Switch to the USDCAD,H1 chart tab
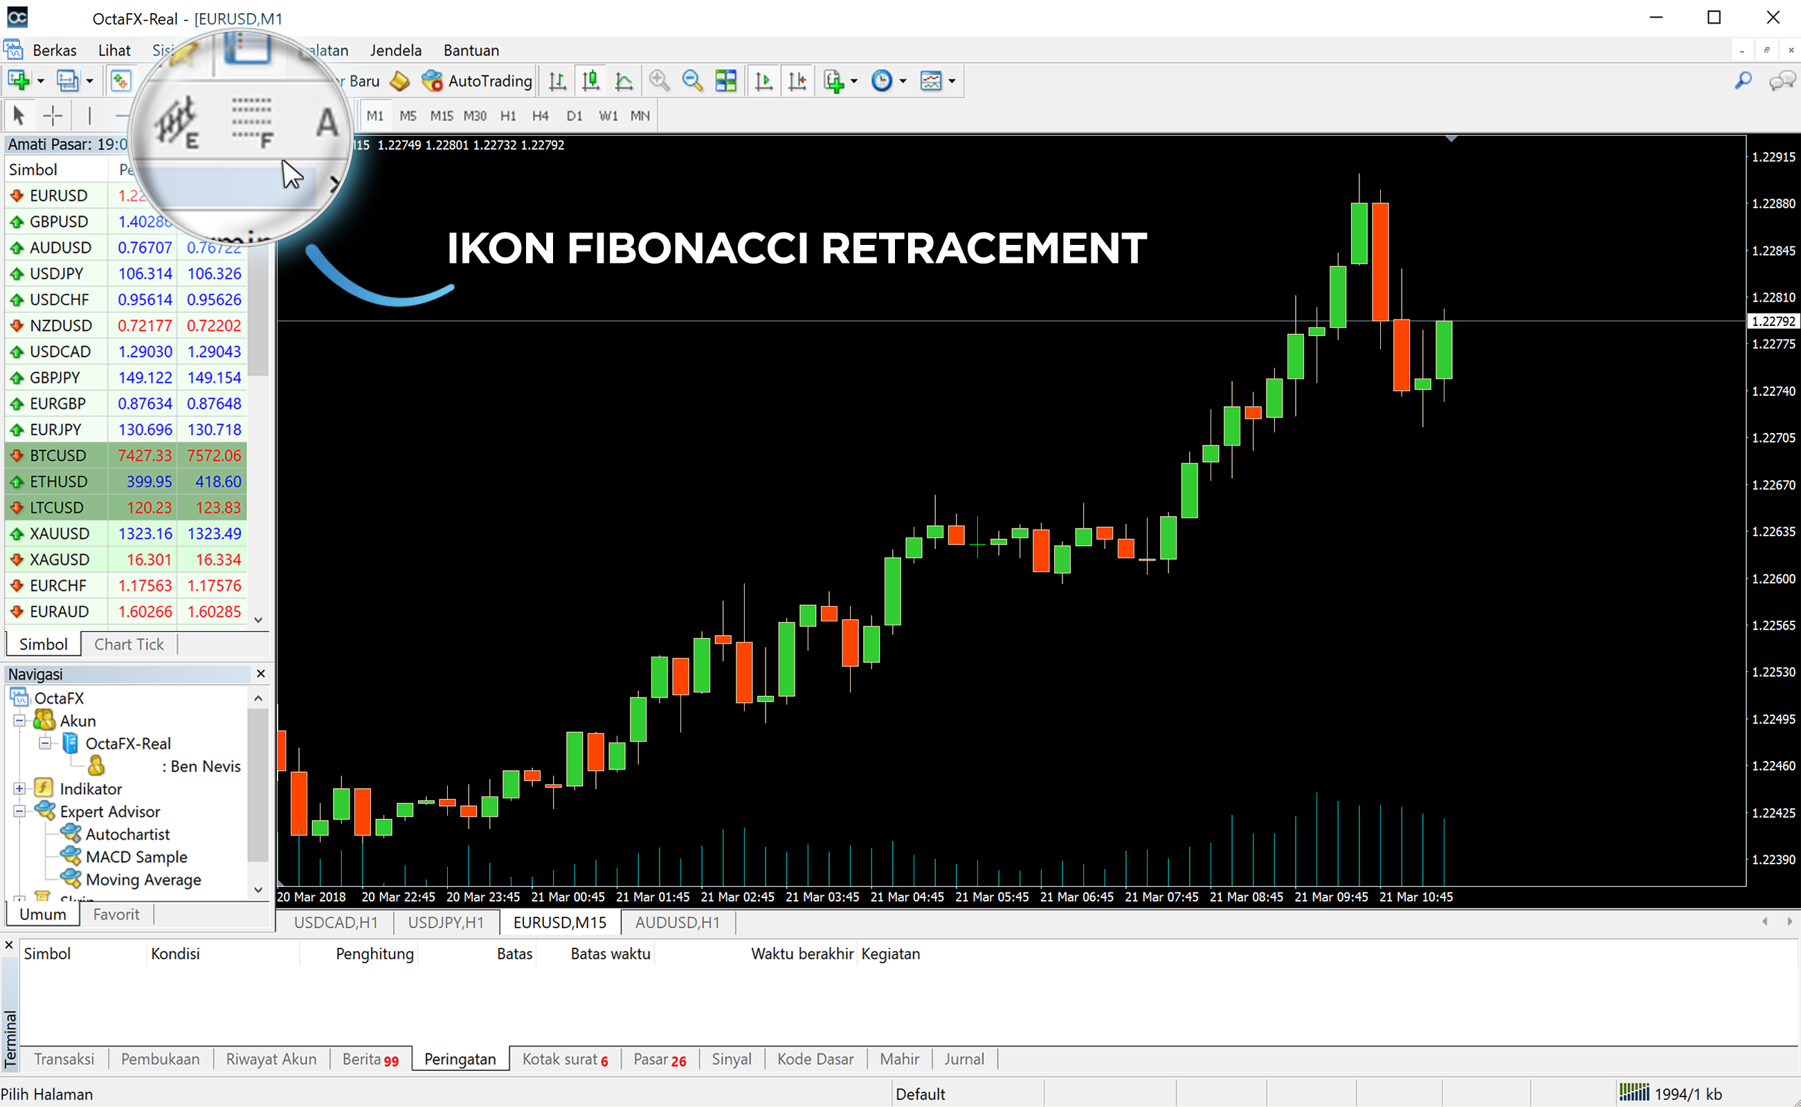Screen dimensions: 1801x1107 pyautogui.click(x=336, y=922)
